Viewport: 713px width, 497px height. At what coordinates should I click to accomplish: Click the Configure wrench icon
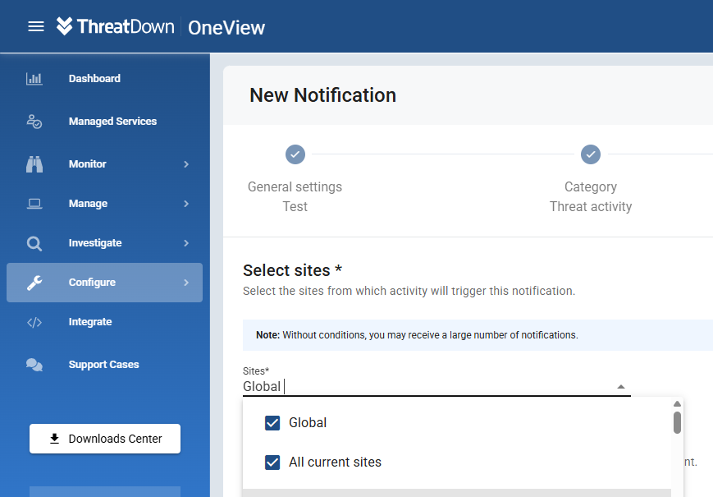pos(34,283)
